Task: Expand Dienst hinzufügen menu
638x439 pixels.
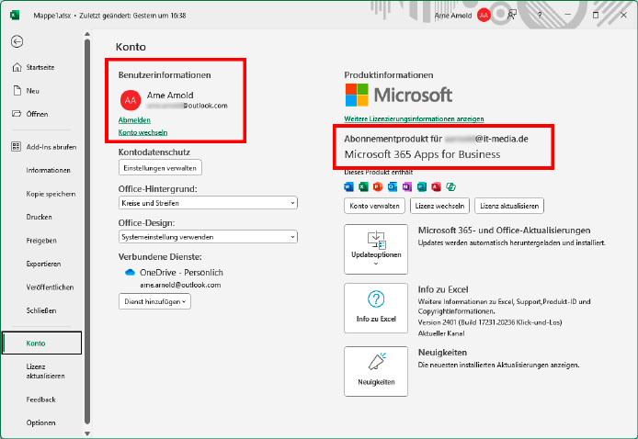Action: (x=154, y=301)
